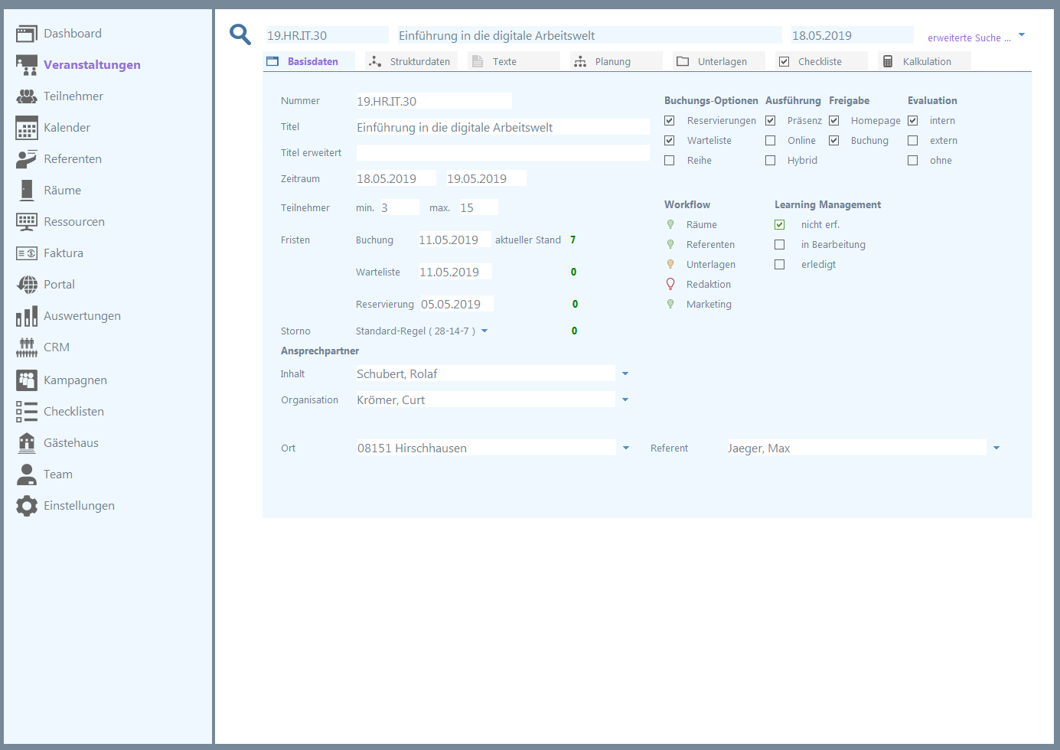The image size is (1060, 750).
Task: Open Auswertungen from the sidebar
Action: click(x=82, y=316)
